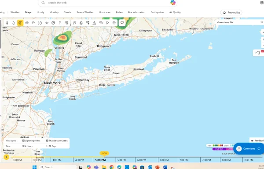This screenshot has width=264, height=169.
Task: Open the blue Comments button
Action: [x=249, y=148]
